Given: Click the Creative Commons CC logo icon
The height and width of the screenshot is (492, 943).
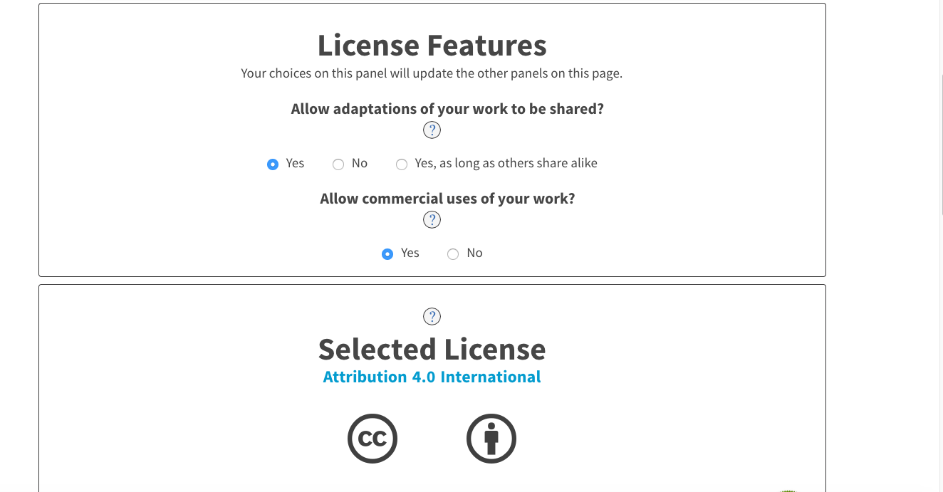Looking at the screenshot, I should coord(372,439).
